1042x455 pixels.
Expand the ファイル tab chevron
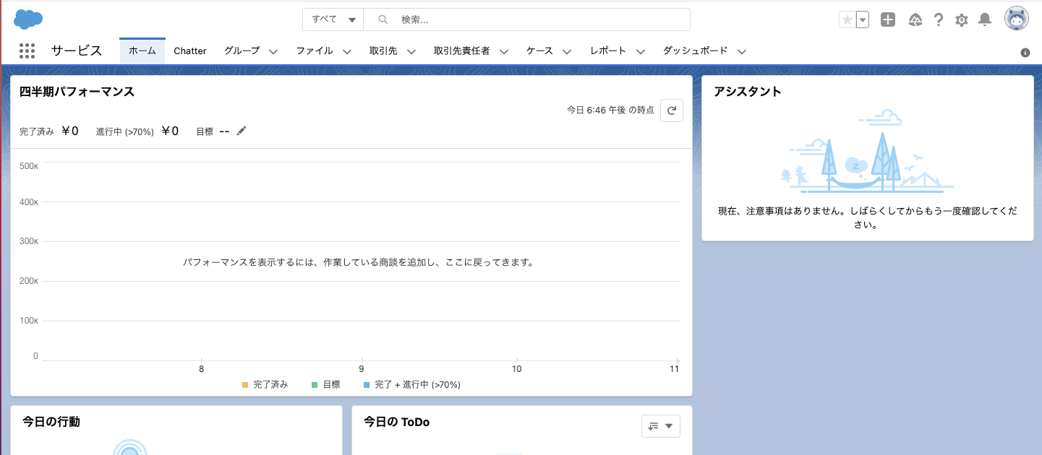click(347, 51)
